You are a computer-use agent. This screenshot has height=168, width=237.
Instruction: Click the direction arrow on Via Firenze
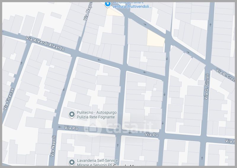tap(21, 63)
